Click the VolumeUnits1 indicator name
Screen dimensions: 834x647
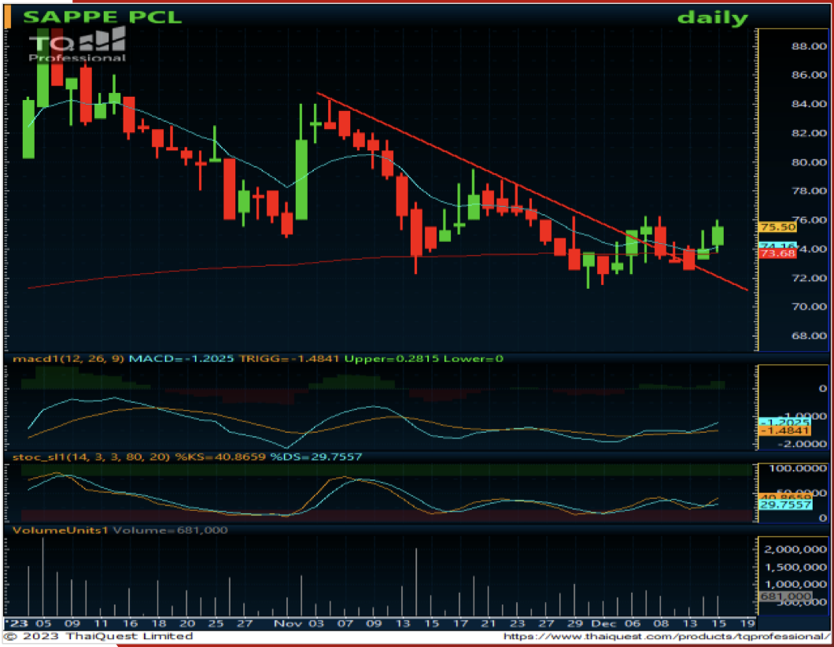pos(61,531)
